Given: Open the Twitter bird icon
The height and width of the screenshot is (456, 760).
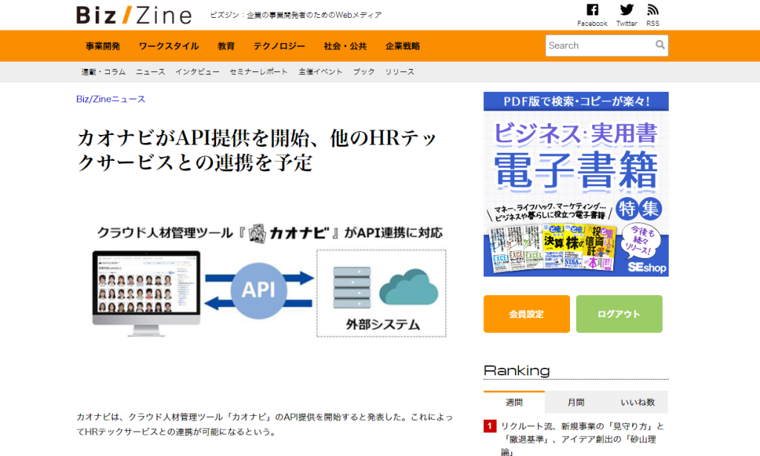Looking at the screenshot, I should [x=626, y=10].
